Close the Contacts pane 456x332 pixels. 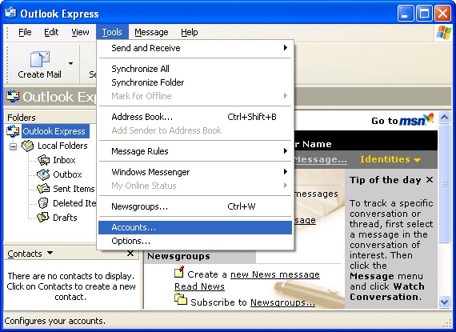point(130,254)
